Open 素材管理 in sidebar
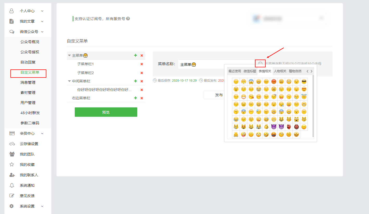Image resolution: width=369 pixels, height=214 pixels. [28, 93]
